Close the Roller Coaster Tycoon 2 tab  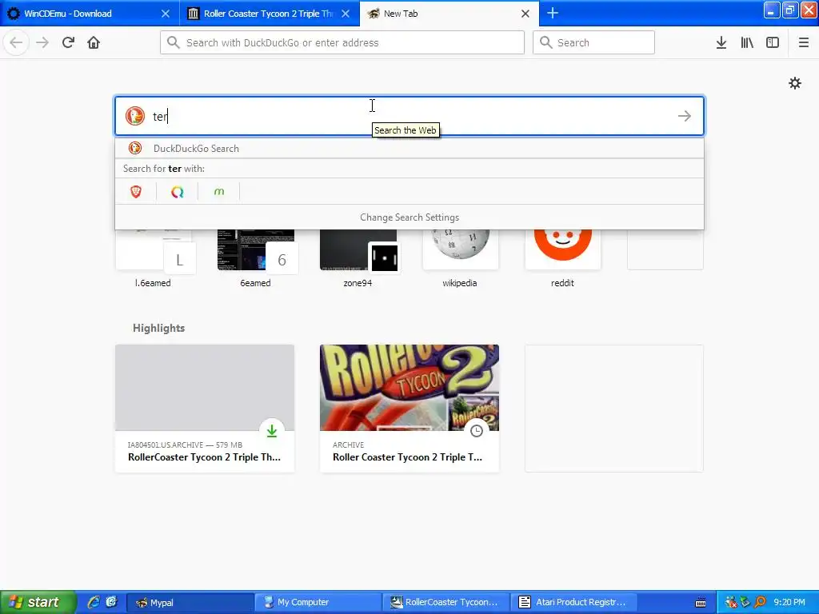[x=346, y=14]
